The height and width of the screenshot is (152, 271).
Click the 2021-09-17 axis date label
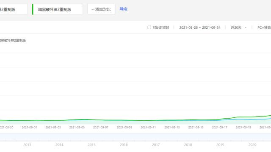click(x=219, y=128)
